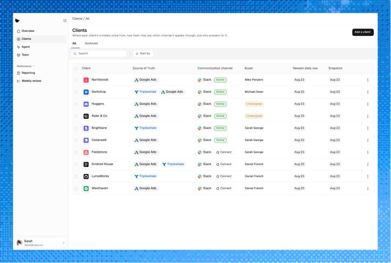The height and width of the screenshot is (263, 391).
Task: Open Huggers' three-dot row menu
Action: click(x=368, y=104)
